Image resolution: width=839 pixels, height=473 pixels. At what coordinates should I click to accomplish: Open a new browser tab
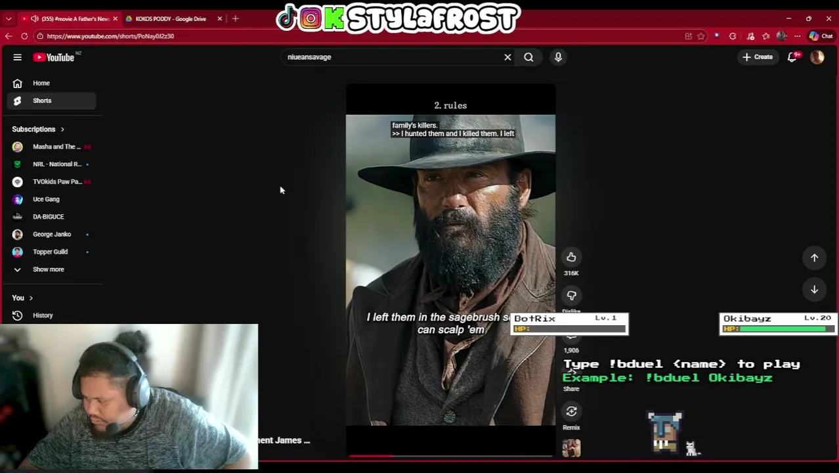pyautogui.click(x=235, y=18)
